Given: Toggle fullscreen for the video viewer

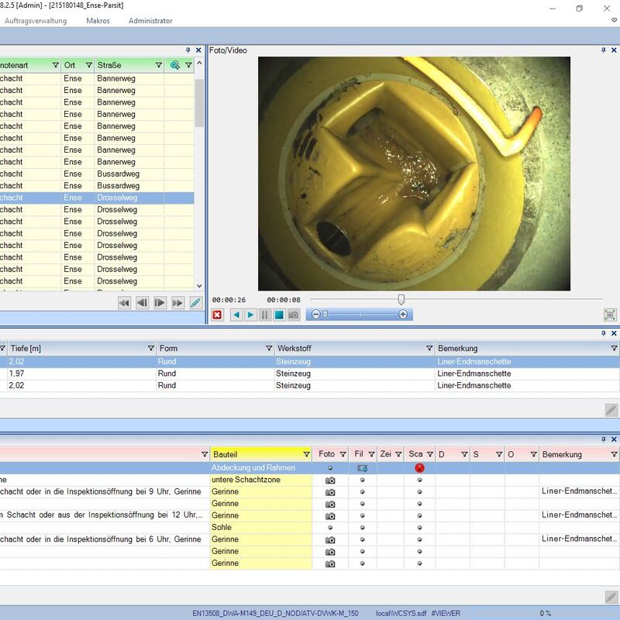Looking at the screenshot, I should click(x=610, y=315).
